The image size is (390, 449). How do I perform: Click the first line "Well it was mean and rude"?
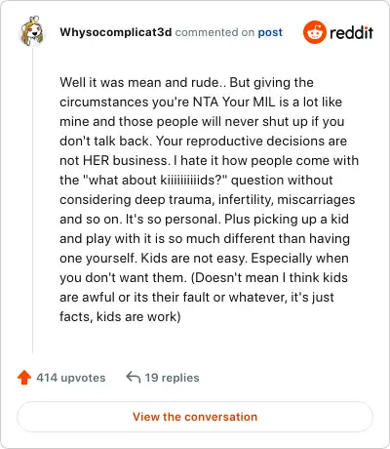coord(138,82)
